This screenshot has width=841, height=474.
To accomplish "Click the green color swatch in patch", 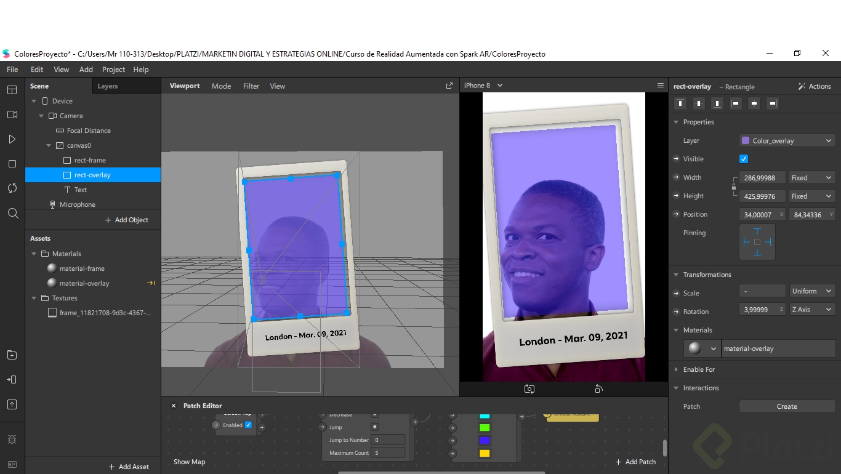I will [x=485, y=427].
